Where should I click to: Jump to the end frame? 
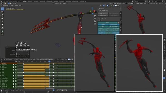[66, 90]
